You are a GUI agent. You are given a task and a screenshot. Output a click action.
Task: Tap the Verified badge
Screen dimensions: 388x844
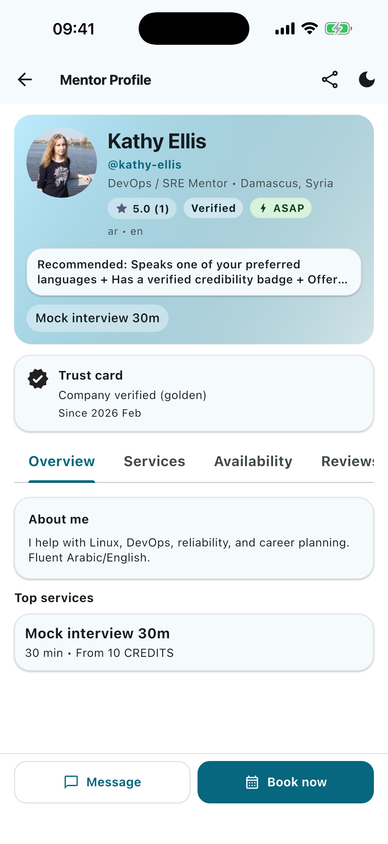(x=213, y=208)
